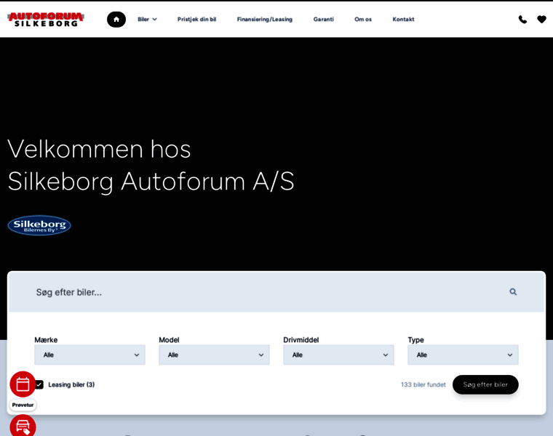The width and height of the screenshot is (553, 436).
Task: Open the Kontakt page
Action: pos(403,20)
